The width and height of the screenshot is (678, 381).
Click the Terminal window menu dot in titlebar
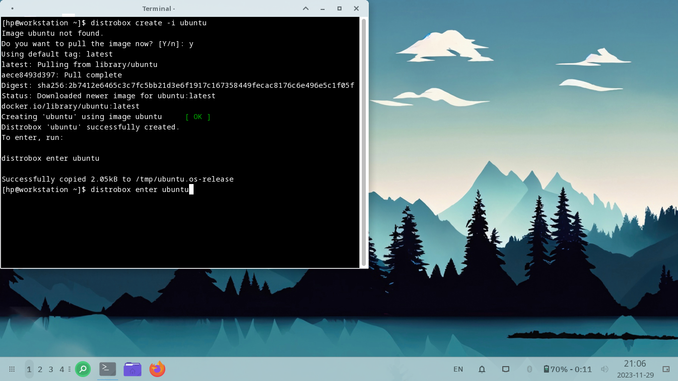[x=12, y=8]
